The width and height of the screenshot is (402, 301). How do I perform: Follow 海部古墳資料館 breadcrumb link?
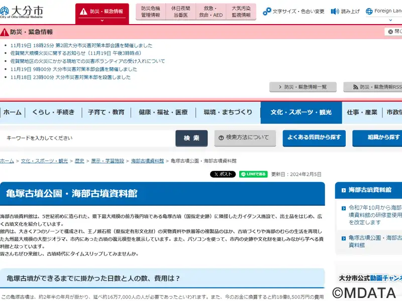pos(147,161)
